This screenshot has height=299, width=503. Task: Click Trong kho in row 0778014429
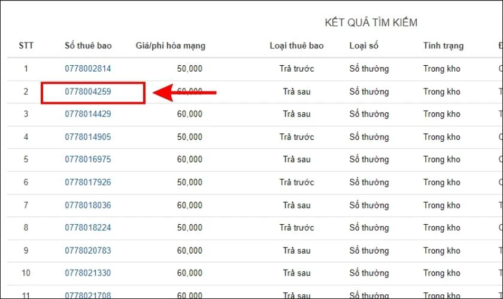[x=442, y=114]
